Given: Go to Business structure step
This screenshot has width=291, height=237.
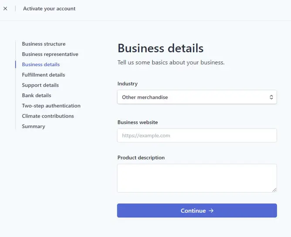Looking at the screenshot, I should pos(44,44).
